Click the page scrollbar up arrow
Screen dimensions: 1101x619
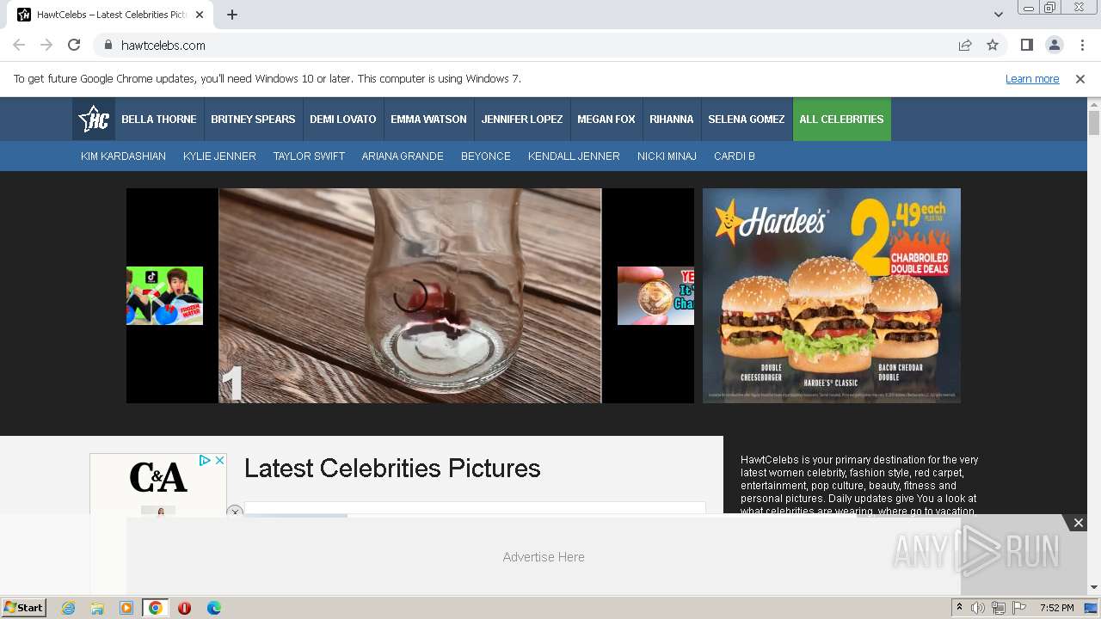[x=1094, y=104]
